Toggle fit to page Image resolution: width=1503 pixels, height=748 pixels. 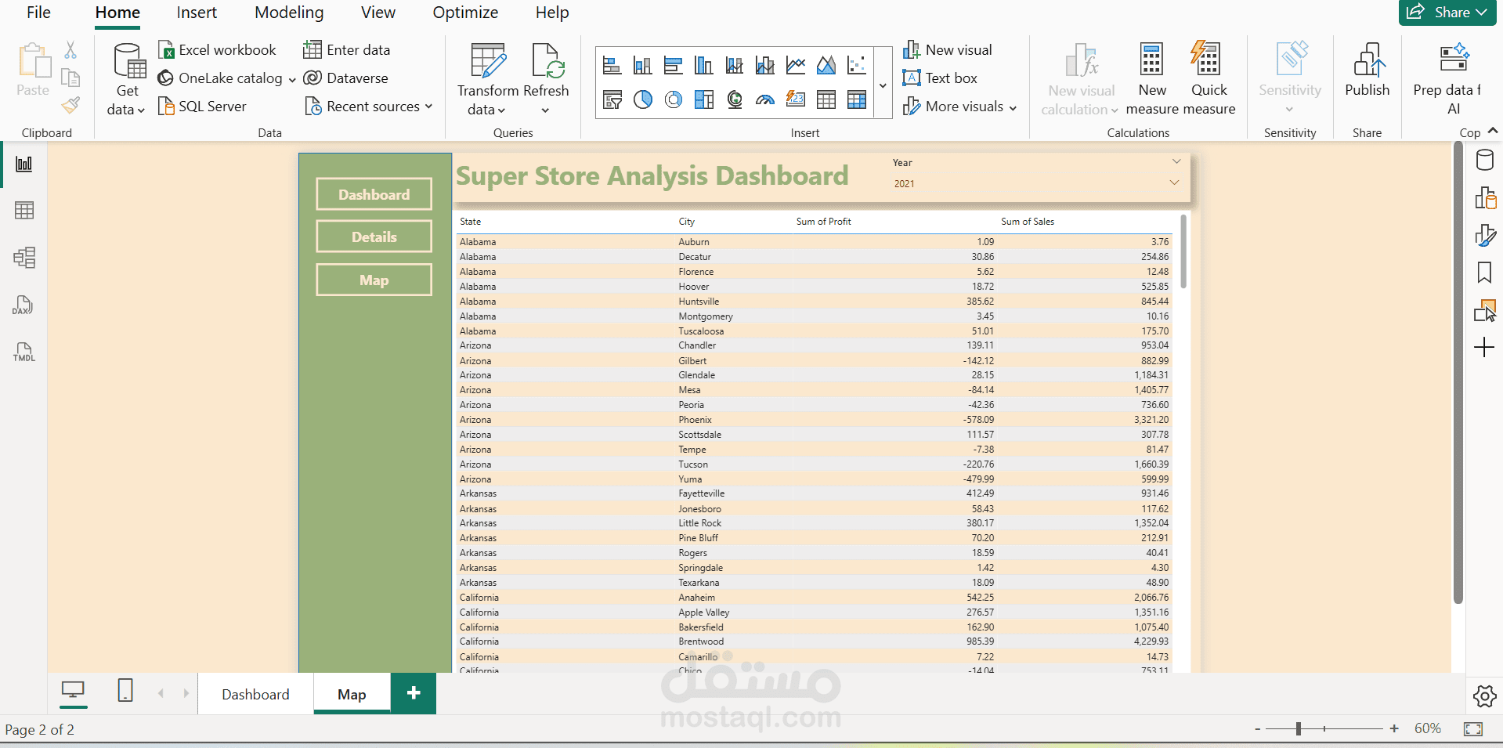point(1473,729)
